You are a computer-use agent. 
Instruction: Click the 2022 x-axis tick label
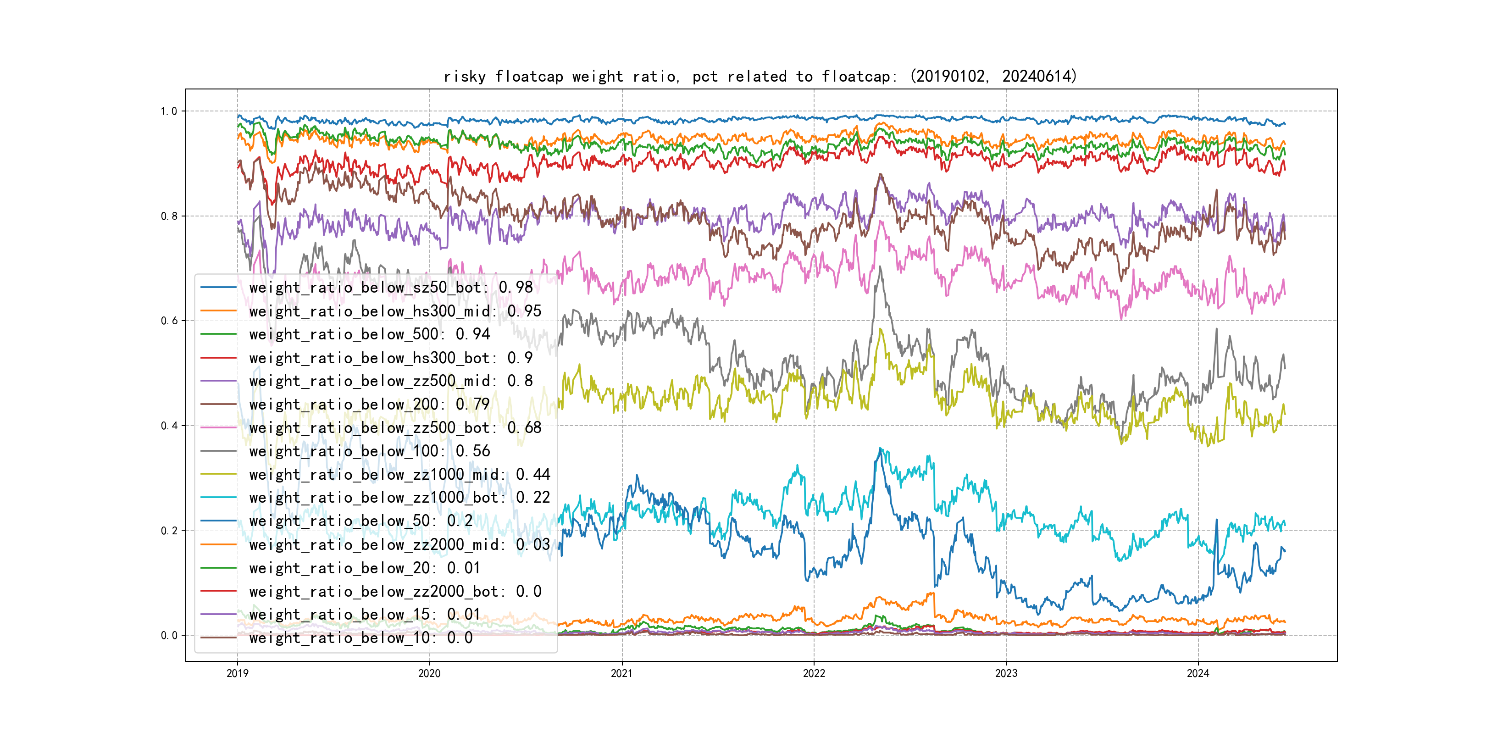pos(813,673)
